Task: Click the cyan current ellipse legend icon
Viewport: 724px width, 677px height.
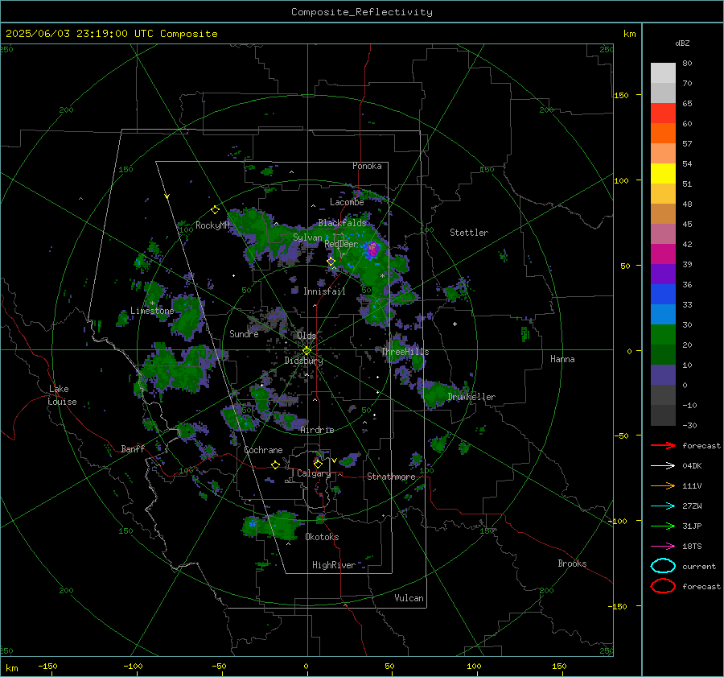Action: tap(663, 566)
